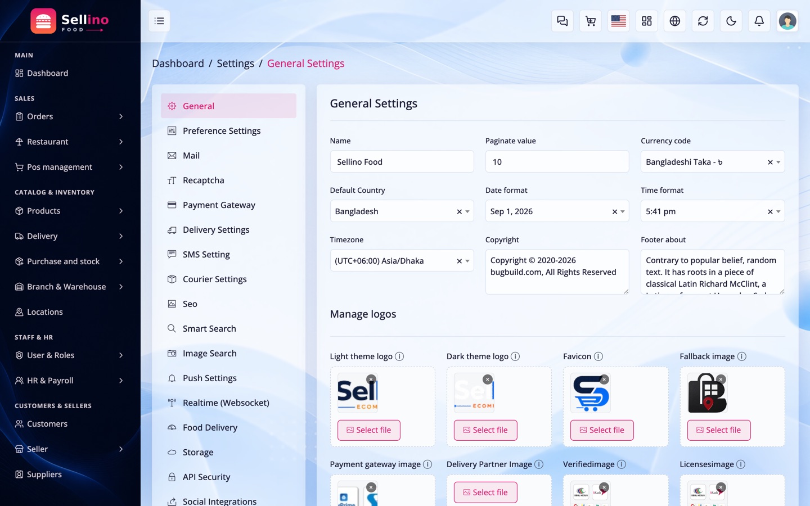Image resolution: width=810 pixels, height=506 pixels.
Task: Open the Courier Settings tab
Action: pyautogui.click(x=228, y=279)
